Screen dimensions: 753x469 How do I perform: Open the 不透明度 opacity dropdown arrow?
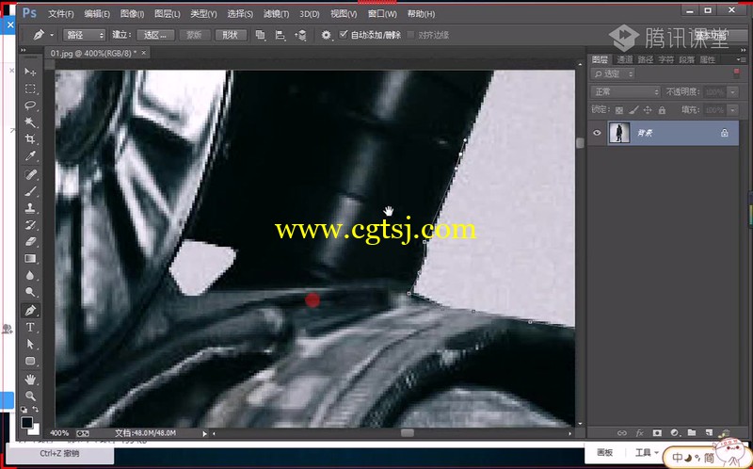pyautogui.click(x=733, y=91)
